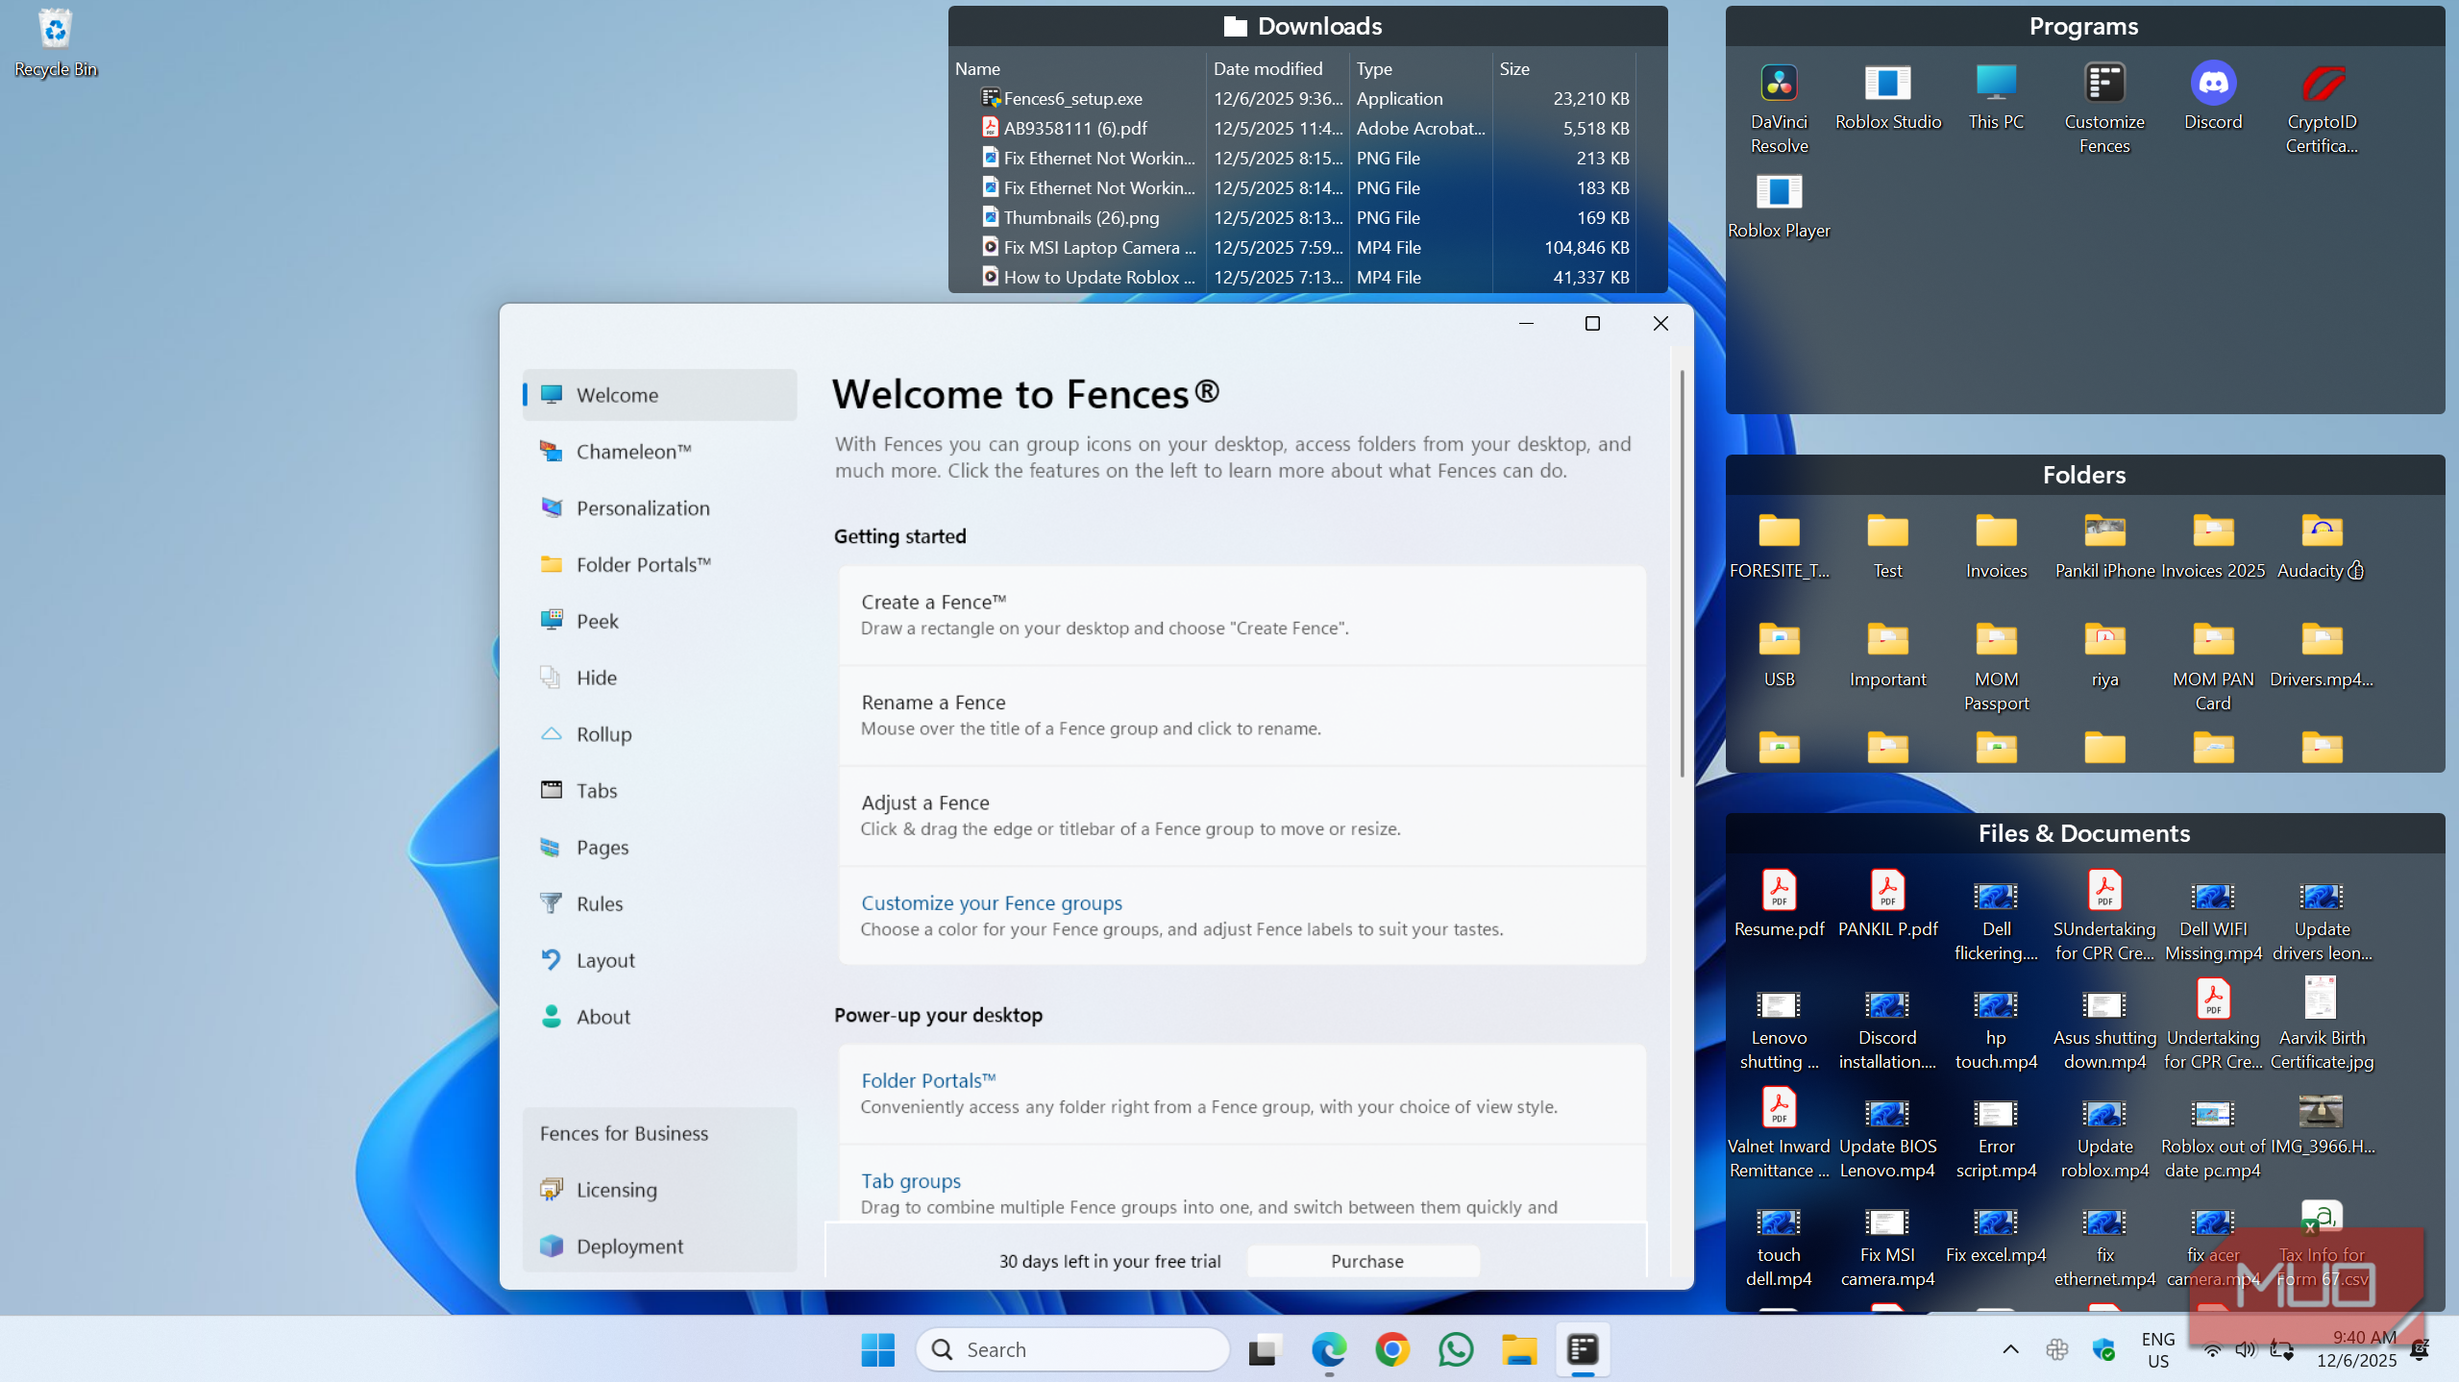
Task: Open Roblox Studio desktop icon
Action: pyautogui.click(x=1887, y=85)
